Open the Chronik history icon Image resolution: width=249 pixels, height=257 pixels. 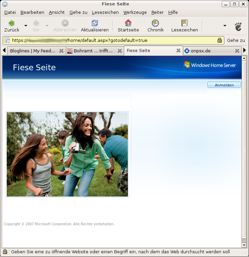tap(155, 23)
